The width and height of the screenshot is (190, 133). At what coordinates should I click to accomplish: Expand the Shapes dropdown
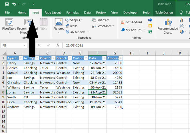tap(82, 20)
